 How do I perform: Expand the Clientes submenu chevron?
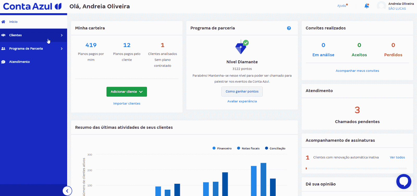[x=62, y=35]
